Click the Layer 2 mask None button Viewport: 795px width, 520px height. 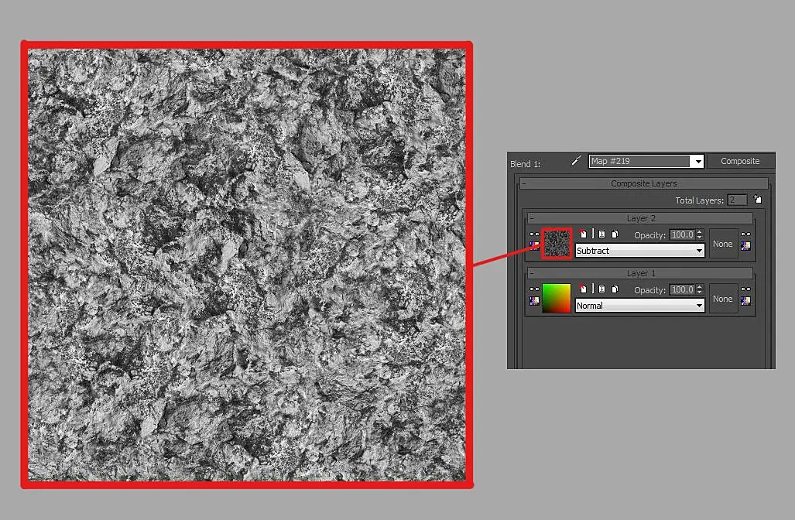coord(722,244)
